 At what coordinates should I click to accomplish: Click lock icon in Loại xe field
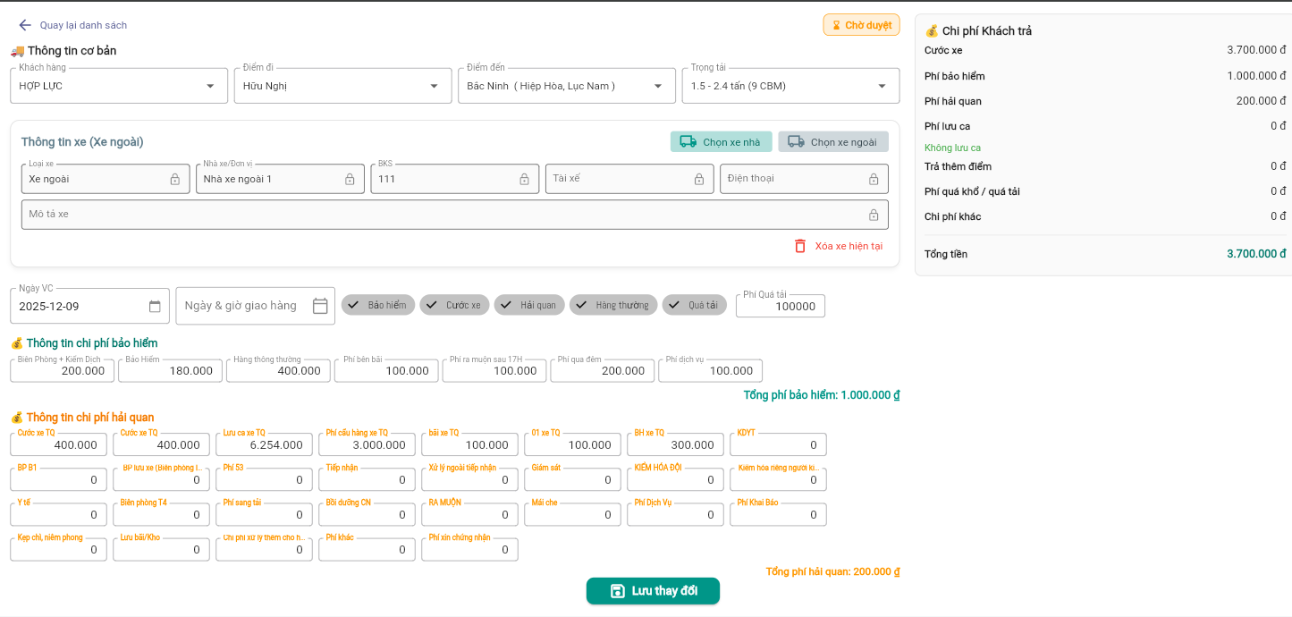pos(175,179)
